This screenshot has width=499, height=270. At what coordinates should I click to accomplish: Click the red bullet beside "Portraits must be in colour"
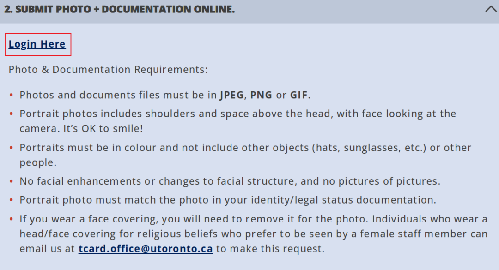[12, 148]
